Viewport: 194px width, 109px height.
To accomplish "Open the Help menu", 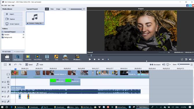I will tap(13, 5).
